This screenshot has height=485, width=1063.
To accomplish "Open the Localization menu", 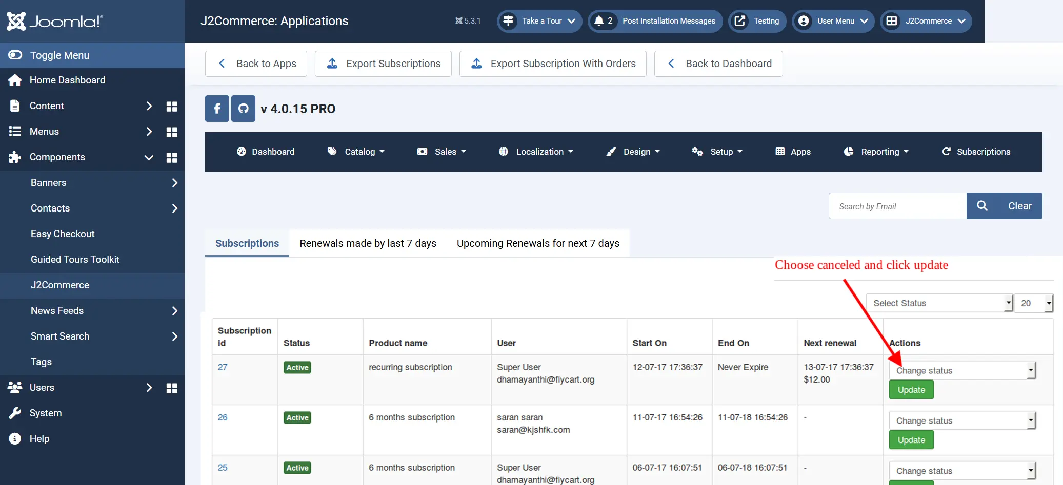I will click(536, 152).
